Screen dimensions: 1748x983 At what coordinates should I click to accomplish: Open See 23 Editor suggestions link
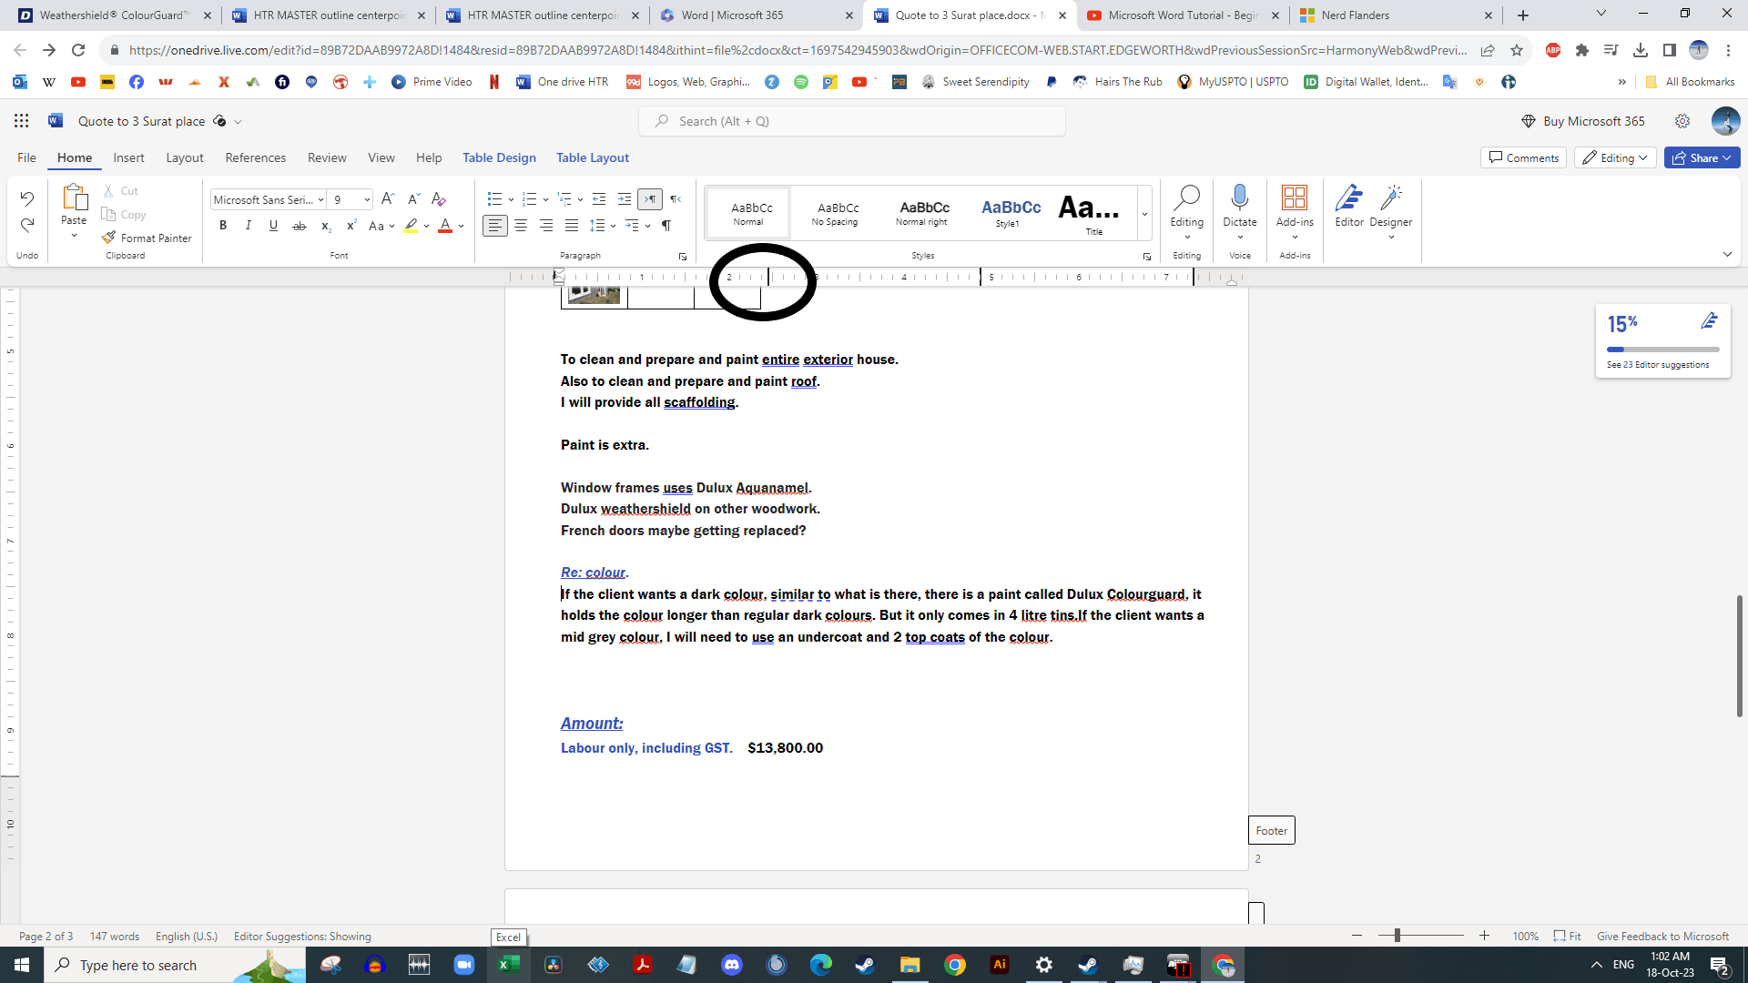[1657, 365]
